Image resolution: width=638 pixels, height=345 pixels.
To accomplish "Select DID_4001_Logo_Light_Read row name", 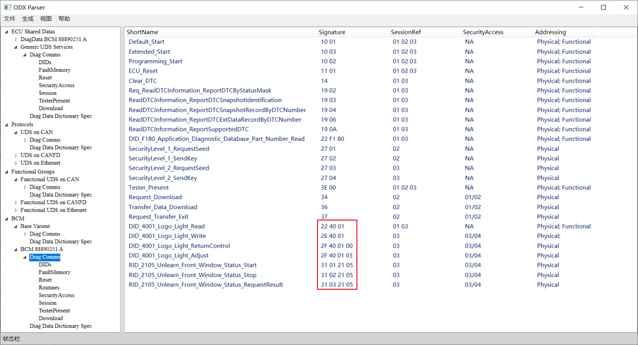I will click(x=166, y=227).
